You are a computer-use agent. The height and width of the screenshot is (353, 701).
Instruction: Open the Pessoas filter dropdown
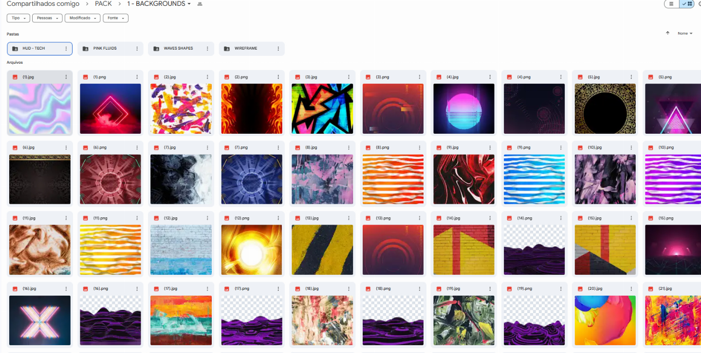pyautogui.click(x=47, y=18)
